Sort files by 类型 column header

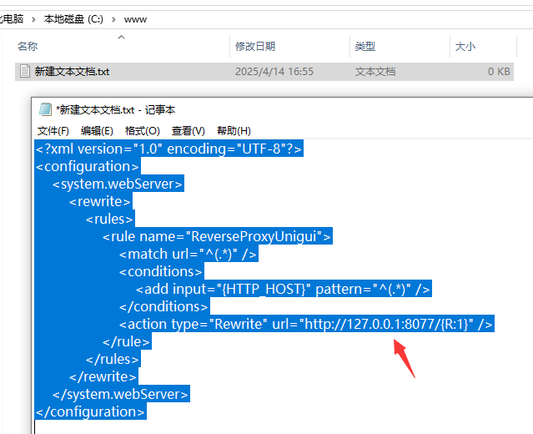click(x=365, y=47)
